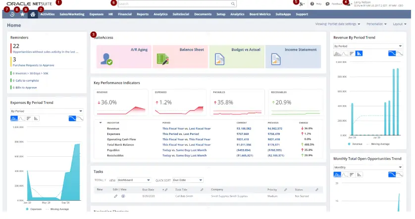
Task: Open Opportunities without sales activity reminder
Action: click(x=46, y=52)
